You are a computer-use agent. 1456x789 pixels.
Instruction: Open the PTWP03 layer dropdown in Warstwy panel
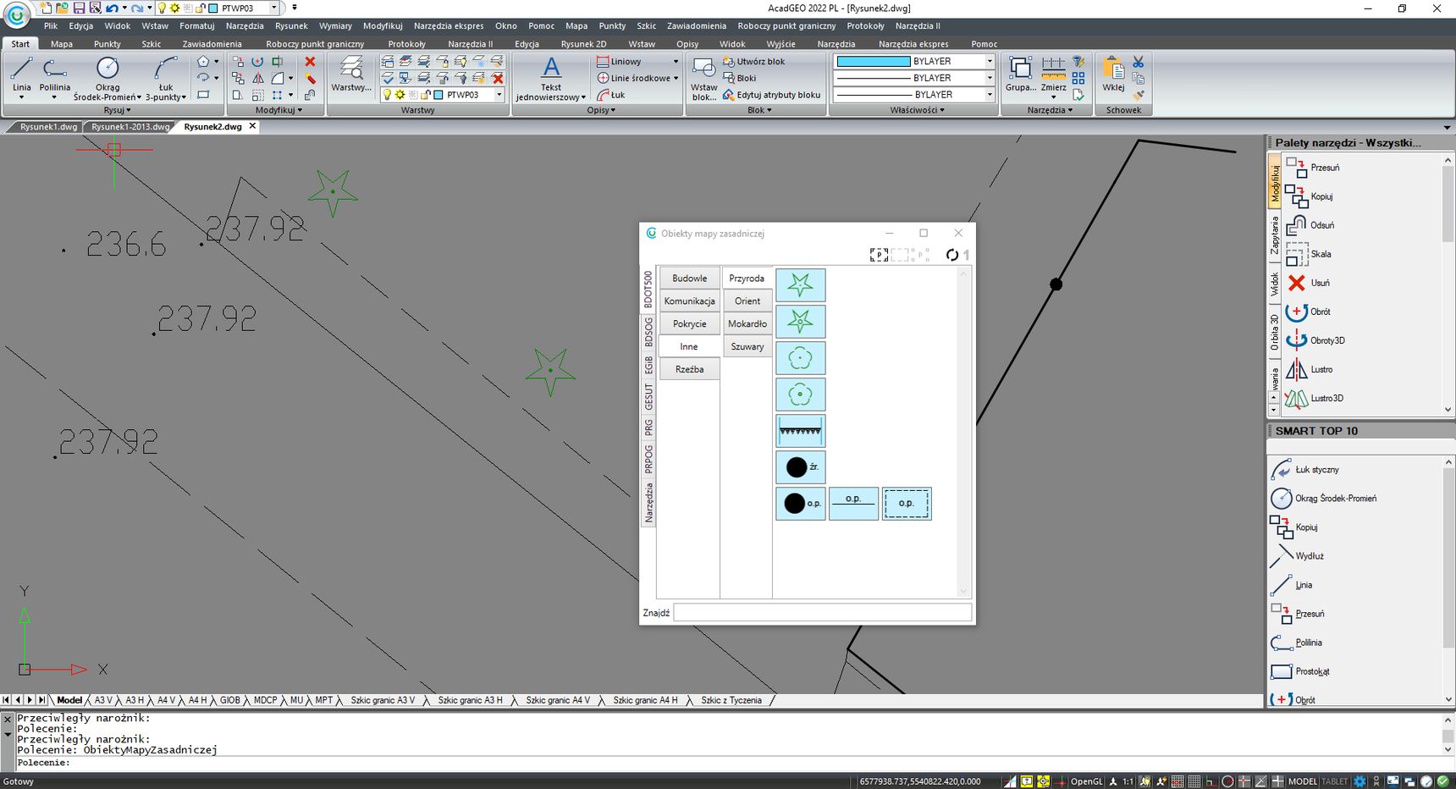499,95
